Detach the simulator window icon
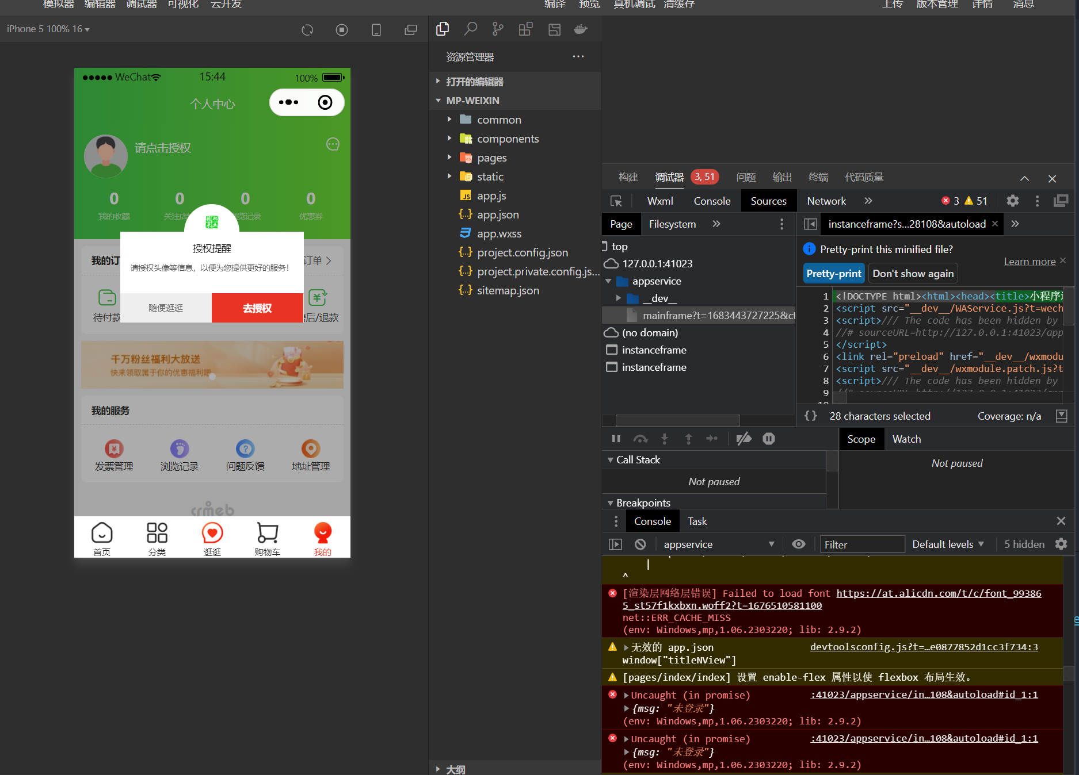Screen dimensions: 1079x775 point(411,30)
